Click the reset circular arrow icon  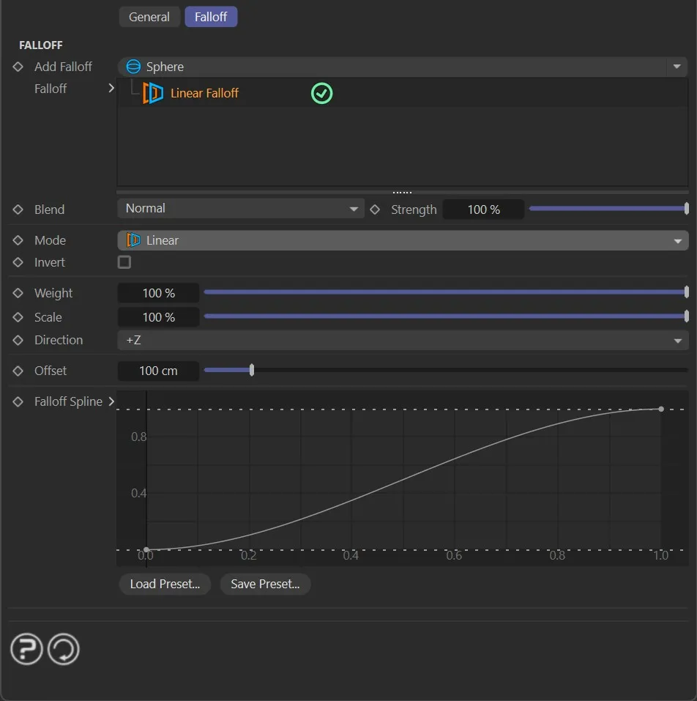click(64, 649)
